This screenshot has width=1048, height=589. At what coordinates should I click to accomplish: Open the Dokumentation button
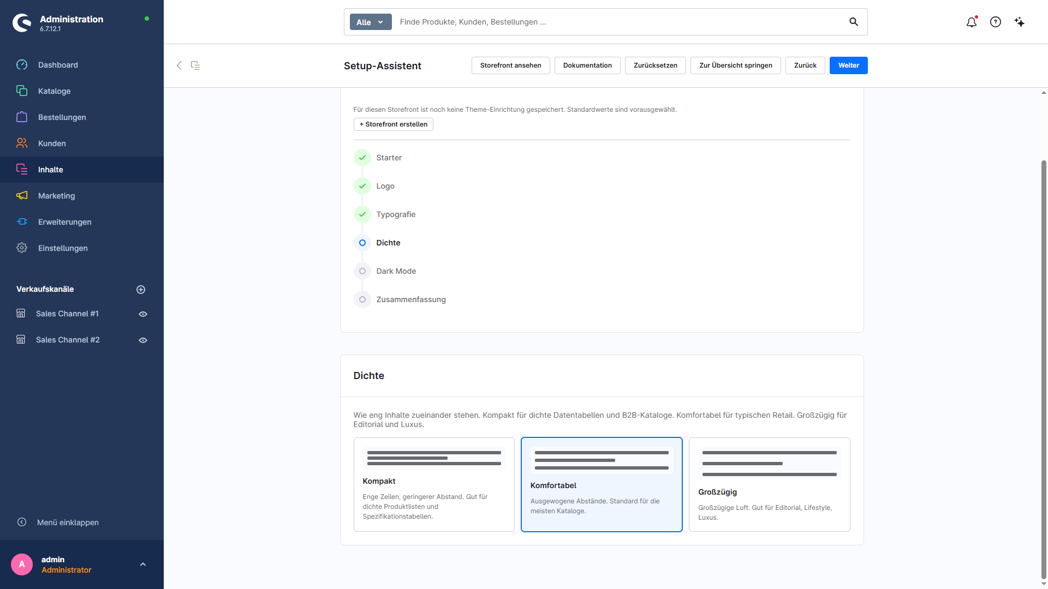[587, 65]
